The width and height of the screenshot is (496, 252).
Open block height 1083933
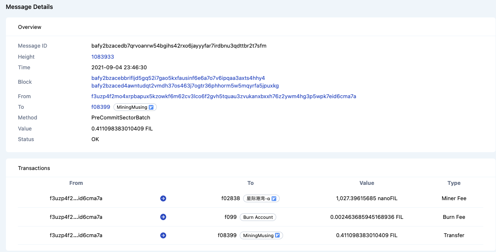tap(102, 57)
